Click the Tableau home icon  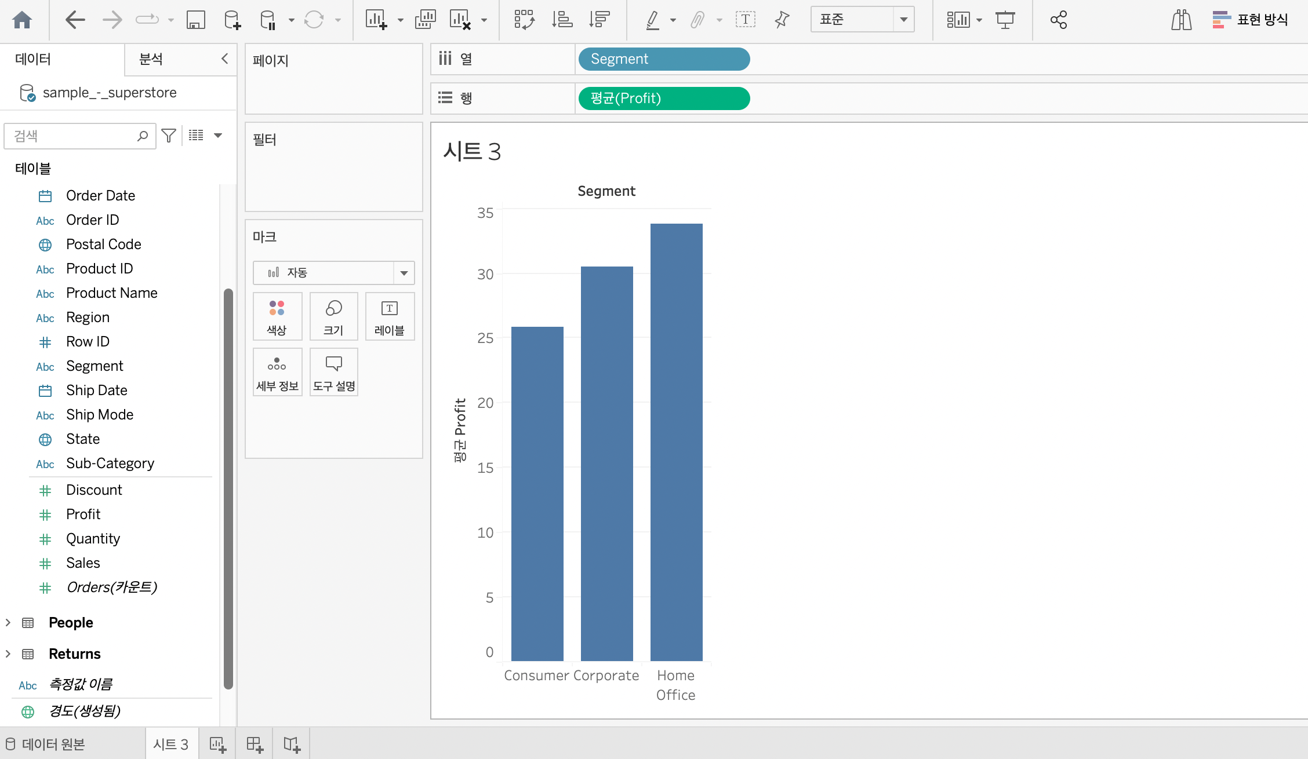click(22, 20)
